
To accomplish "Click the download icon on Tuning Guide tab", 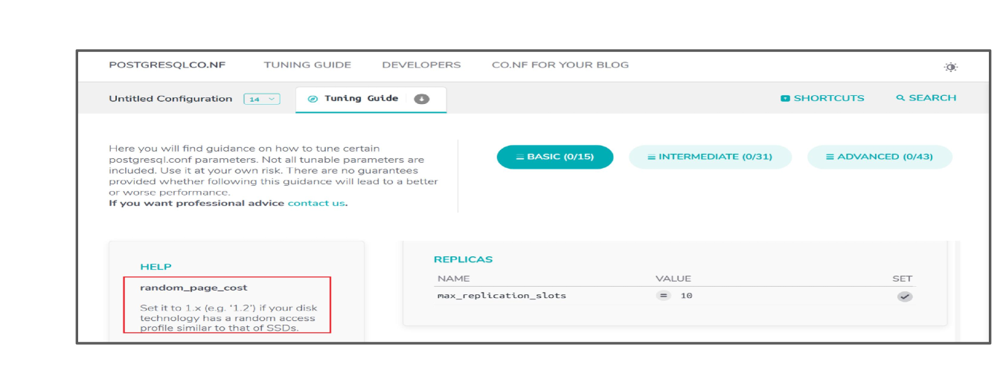I will click(422, 99).
